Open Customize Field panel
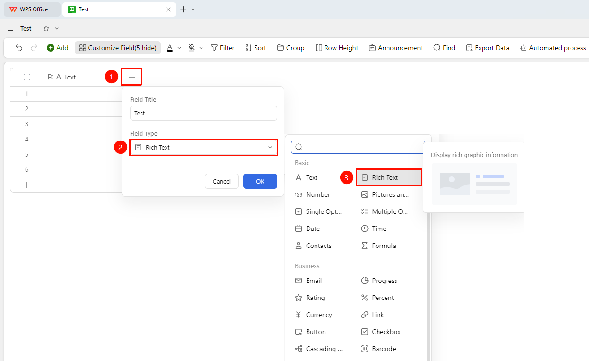The height and width of the screenshot is (361, 589). tap(118, 48)
